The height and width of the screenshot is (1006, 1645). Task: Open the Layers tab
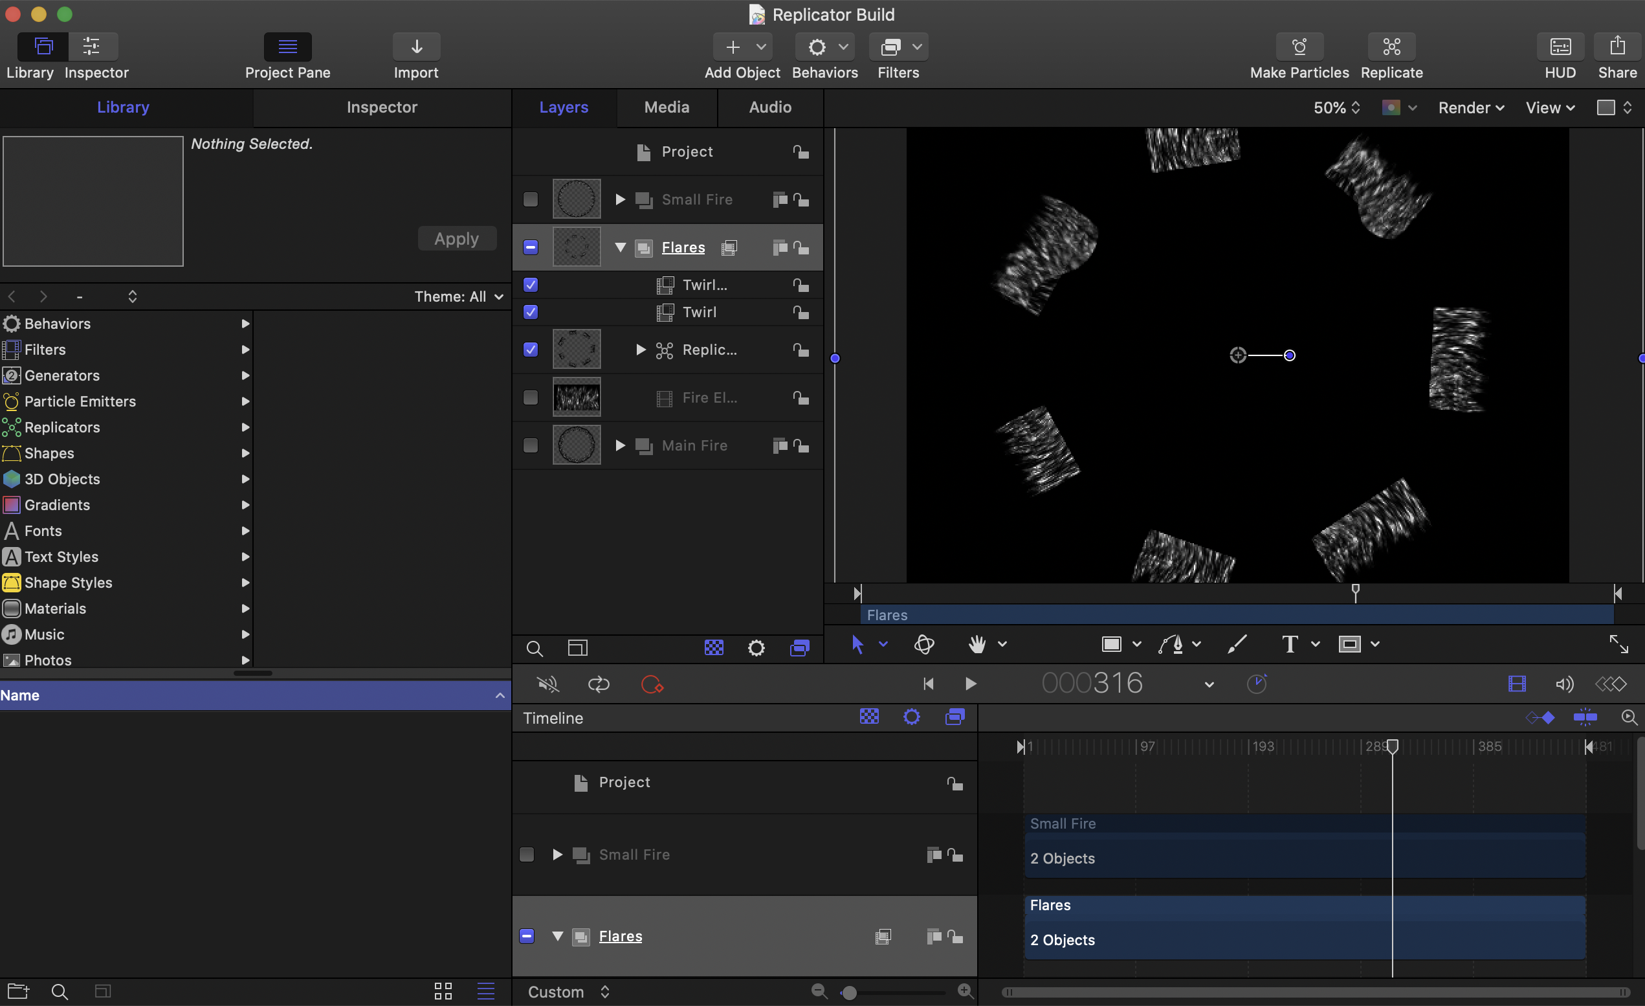click(x=564, y=107)
